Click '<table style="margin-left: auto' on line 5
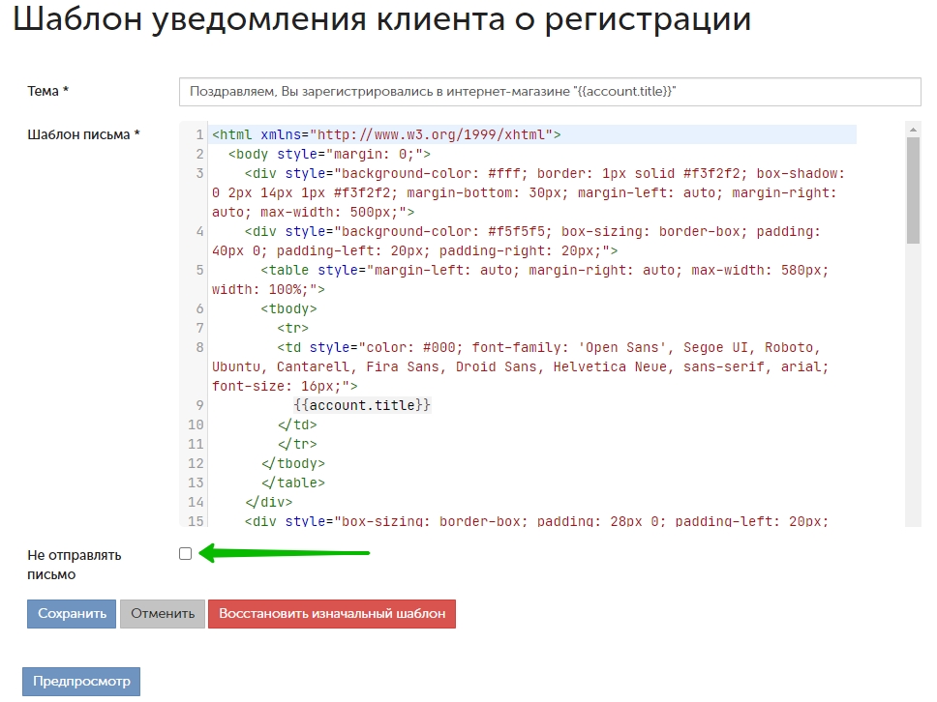This screenshot has height=702, width=937. (x=386, y=271)
